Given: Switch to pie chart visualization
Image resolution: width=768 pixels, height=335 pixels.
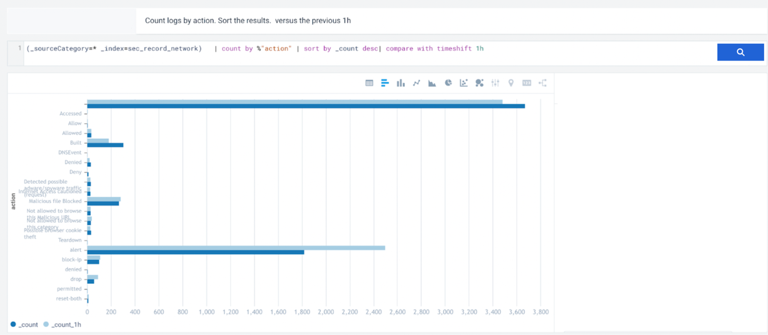Looking at the screenshot, I should 448,83.
